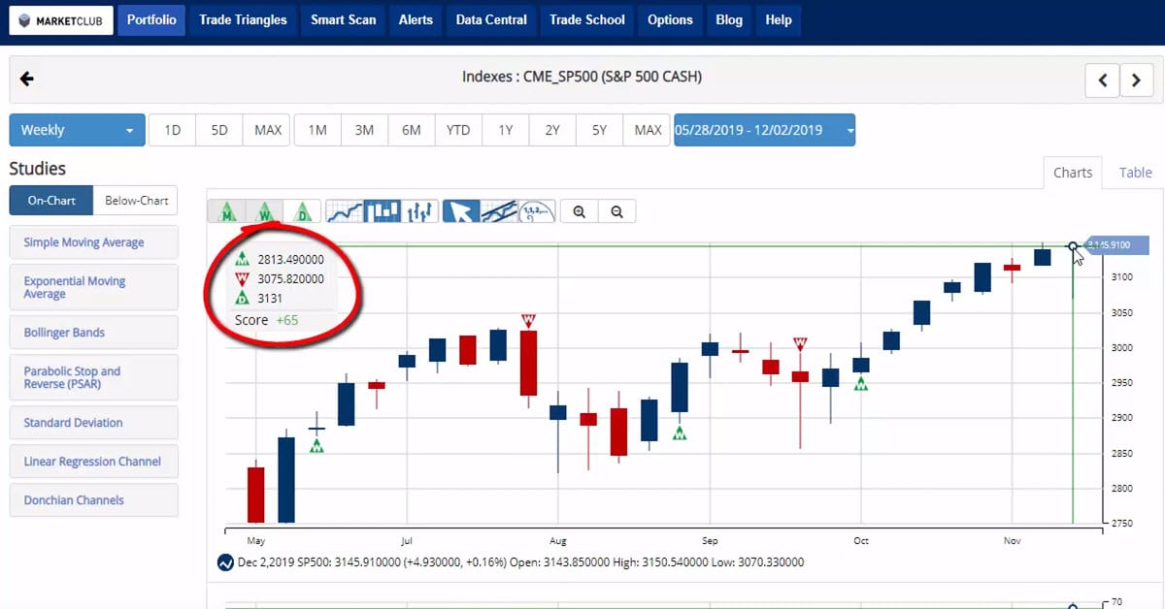This screenshot has height=609, width=1165.
Task: Open the Trade Triangles menu
Action: coord(243,19)
